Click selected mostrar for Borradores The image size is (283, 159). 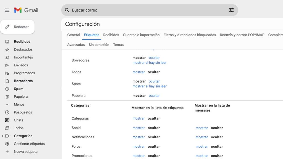click(139, 58)
